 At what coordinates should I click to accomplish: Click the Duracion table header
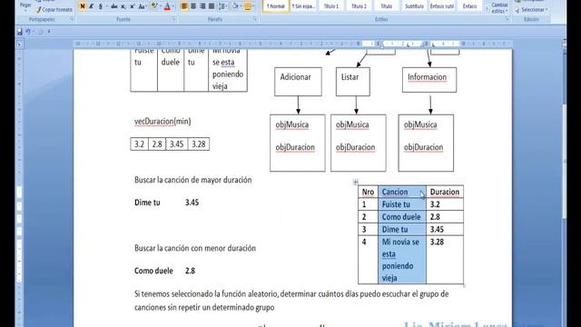445,192
